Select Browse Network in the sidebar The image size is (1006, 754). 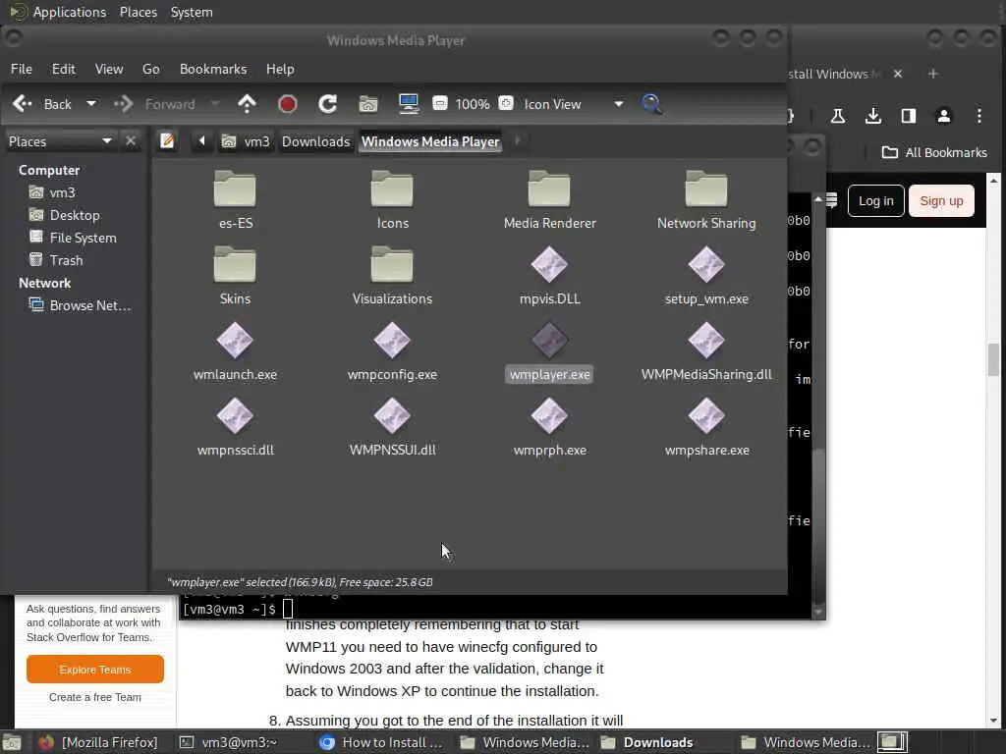pos(80,305)
